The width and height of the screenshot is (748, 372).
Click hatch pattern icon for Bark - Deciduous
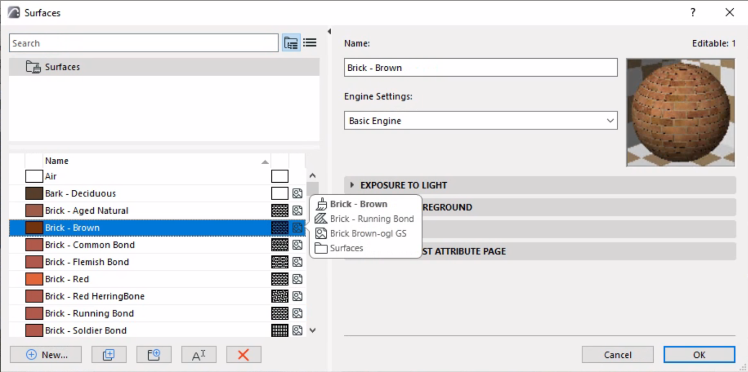279,193
